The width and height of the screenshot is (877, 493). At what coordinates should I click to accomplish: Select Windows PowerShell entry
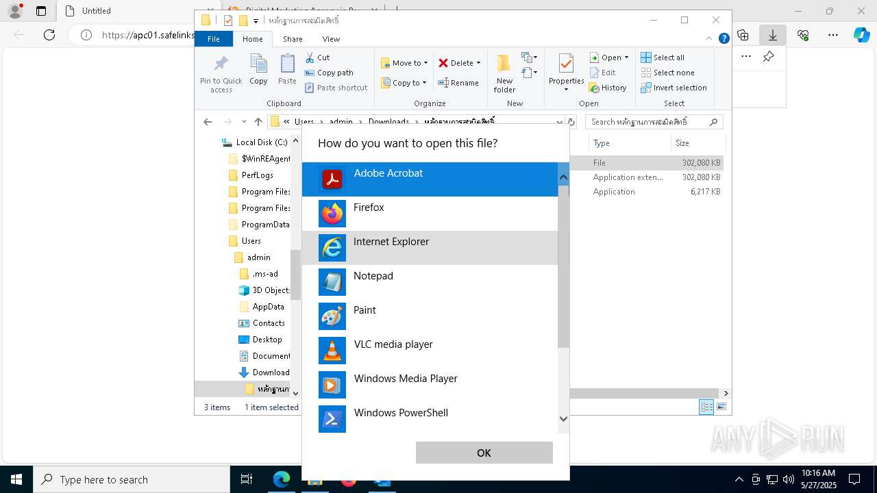tap(430, 418)
